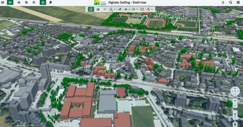
Task: Select the eye viewshed tool
Action: tap(126, 9)
